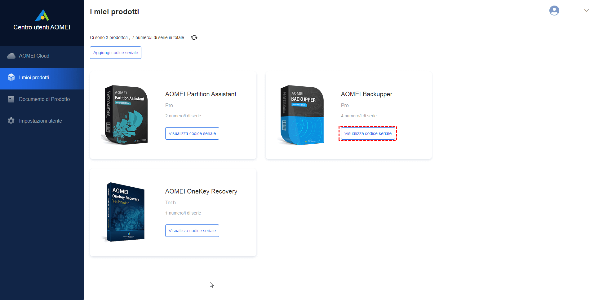View serial code for AOMEI Backupper

[368, 133]
